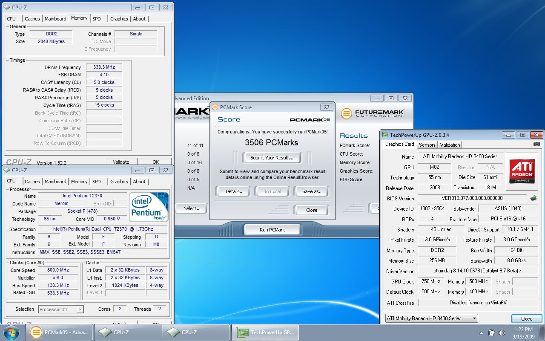Click the Futuremark Corporation logo
The image size is (545, 341).
point(373,113)
